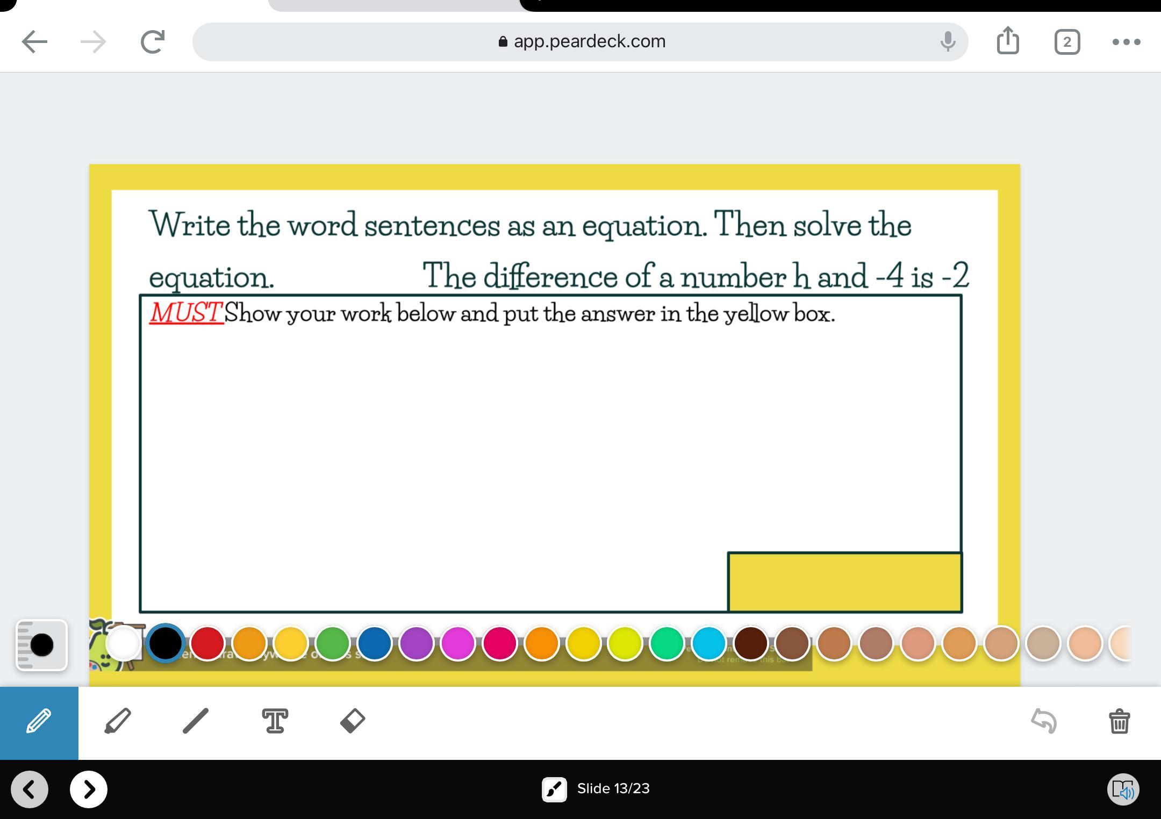Open the browser tabs switcher

click(x=1067, y=42)
